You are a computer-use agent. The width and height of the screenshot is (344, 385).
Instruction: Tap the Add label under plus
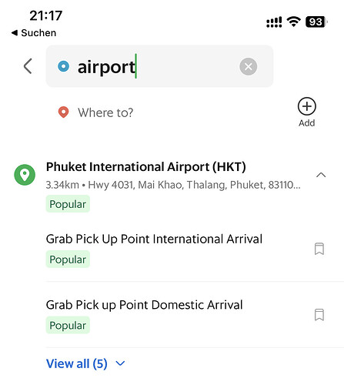(306, 123)
